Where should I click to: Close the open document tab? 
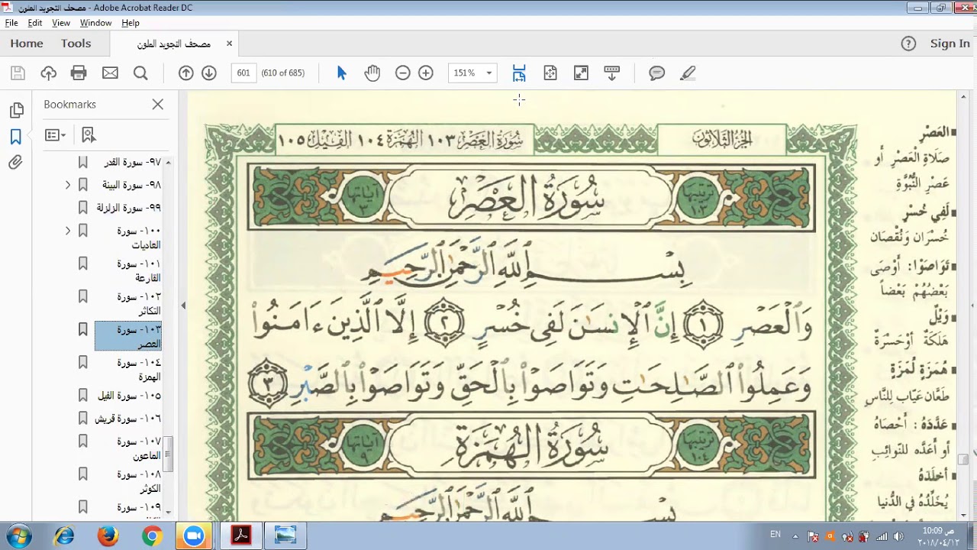[x=229, y=44]
